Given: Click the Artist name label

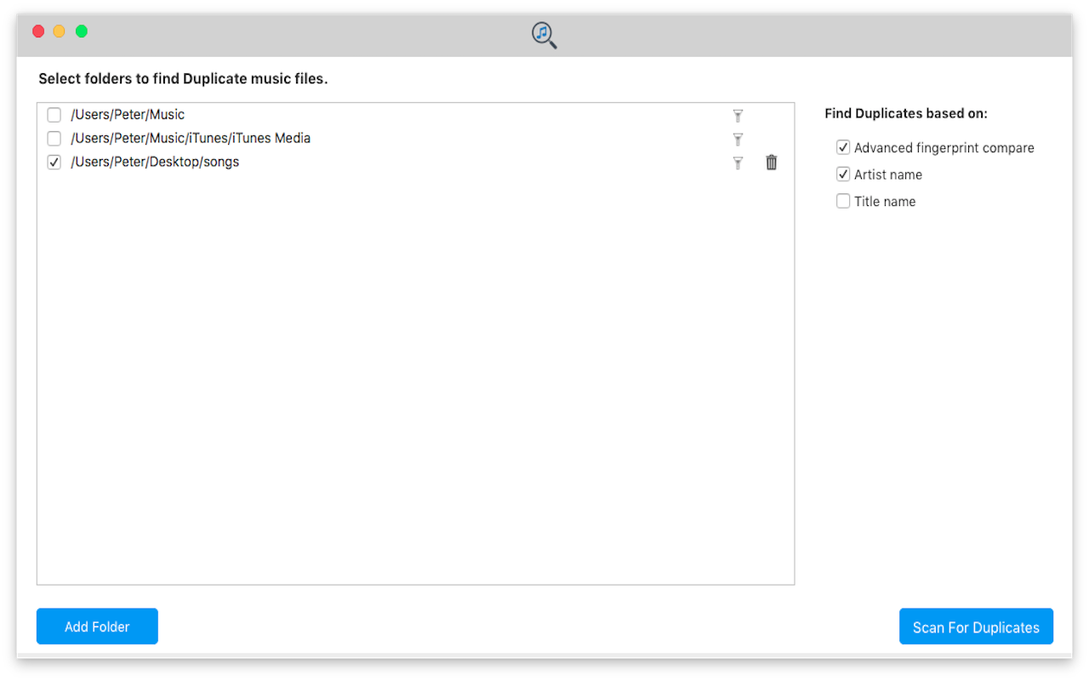Looking at the screenshot, I should pyautogui.click(x=888, y=175).
